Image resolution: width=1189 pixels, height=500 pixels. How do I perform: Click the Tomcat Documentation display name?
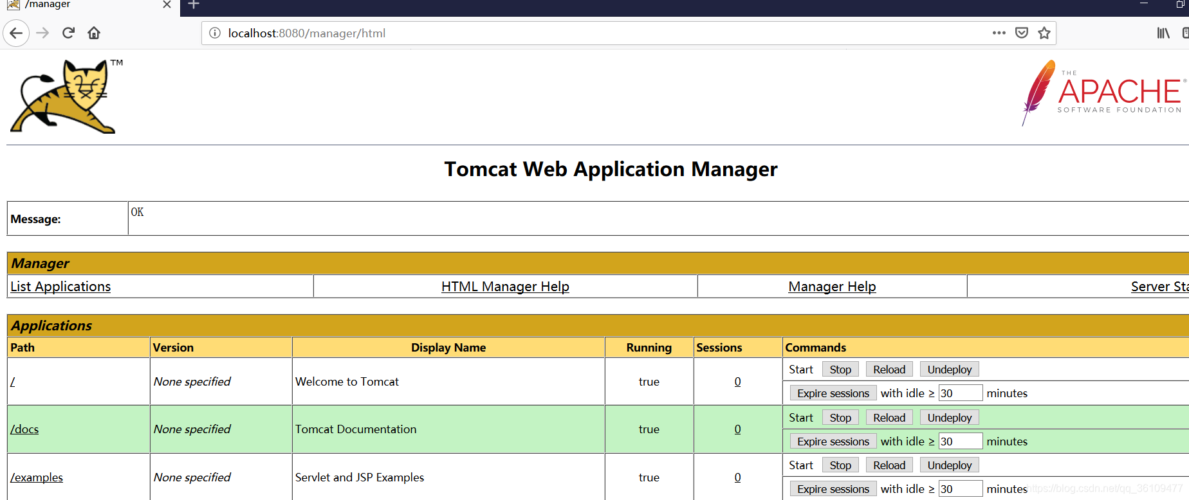(x=356, y=429)
